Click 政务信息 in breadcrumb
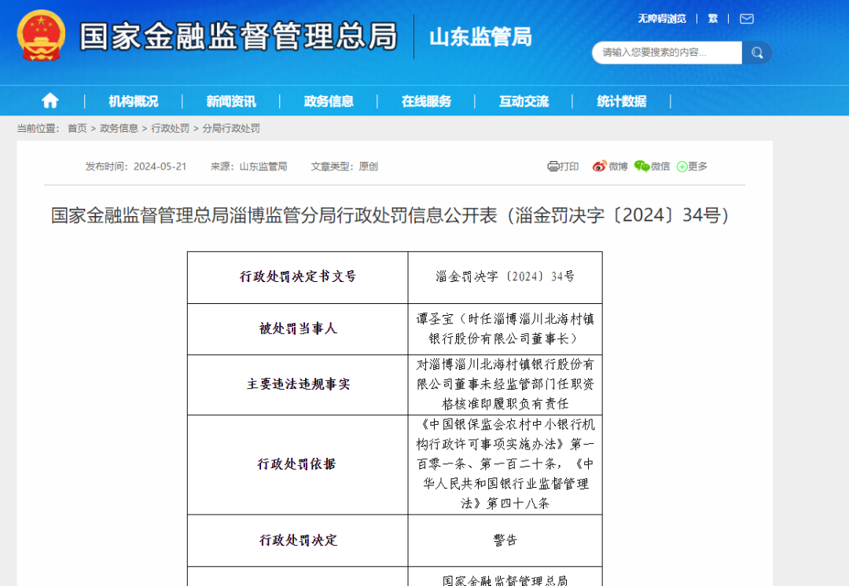The height and width of the screenshot is (586, 849). click(119, 128)
